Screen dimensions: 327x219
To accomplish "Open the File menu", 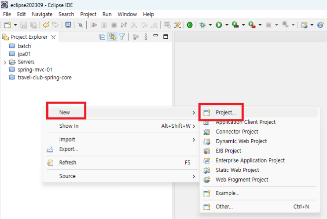I will [7, 14].
